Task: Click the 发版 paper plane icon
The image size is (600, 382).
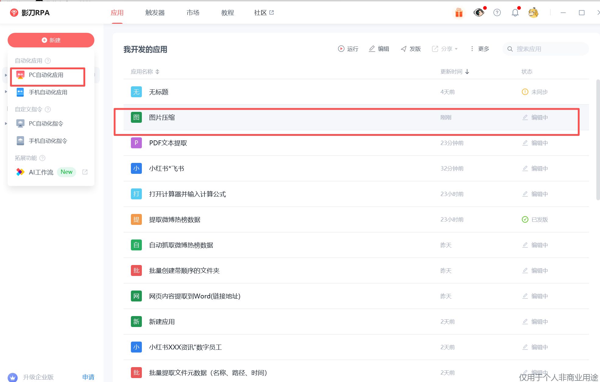Action: [404, 49]
